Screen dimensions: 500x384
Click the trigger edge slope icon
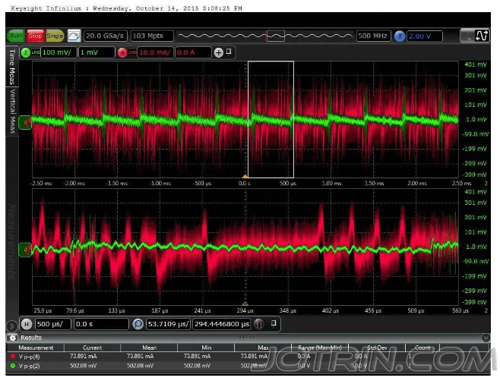(482, 36)
